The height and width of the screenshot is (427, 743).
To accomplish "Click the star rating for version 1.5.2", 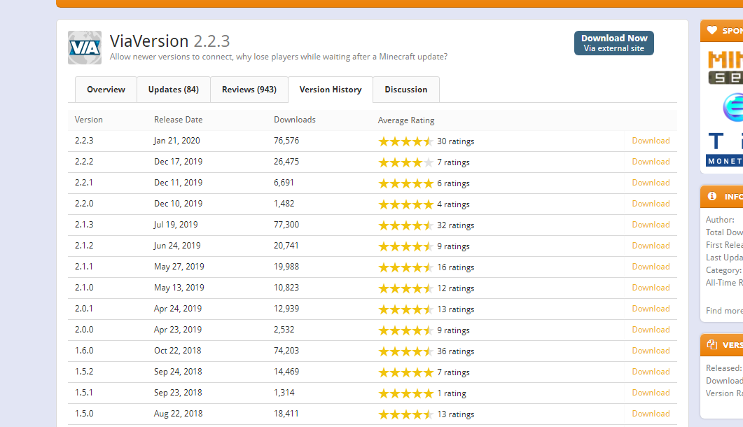I will click(x=405, y=372).
